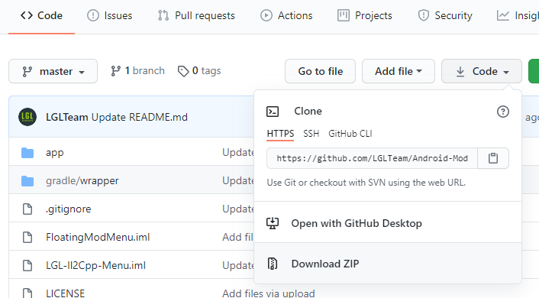Open the Projects tab
The image size is (539, 298).
click(364, 15)
